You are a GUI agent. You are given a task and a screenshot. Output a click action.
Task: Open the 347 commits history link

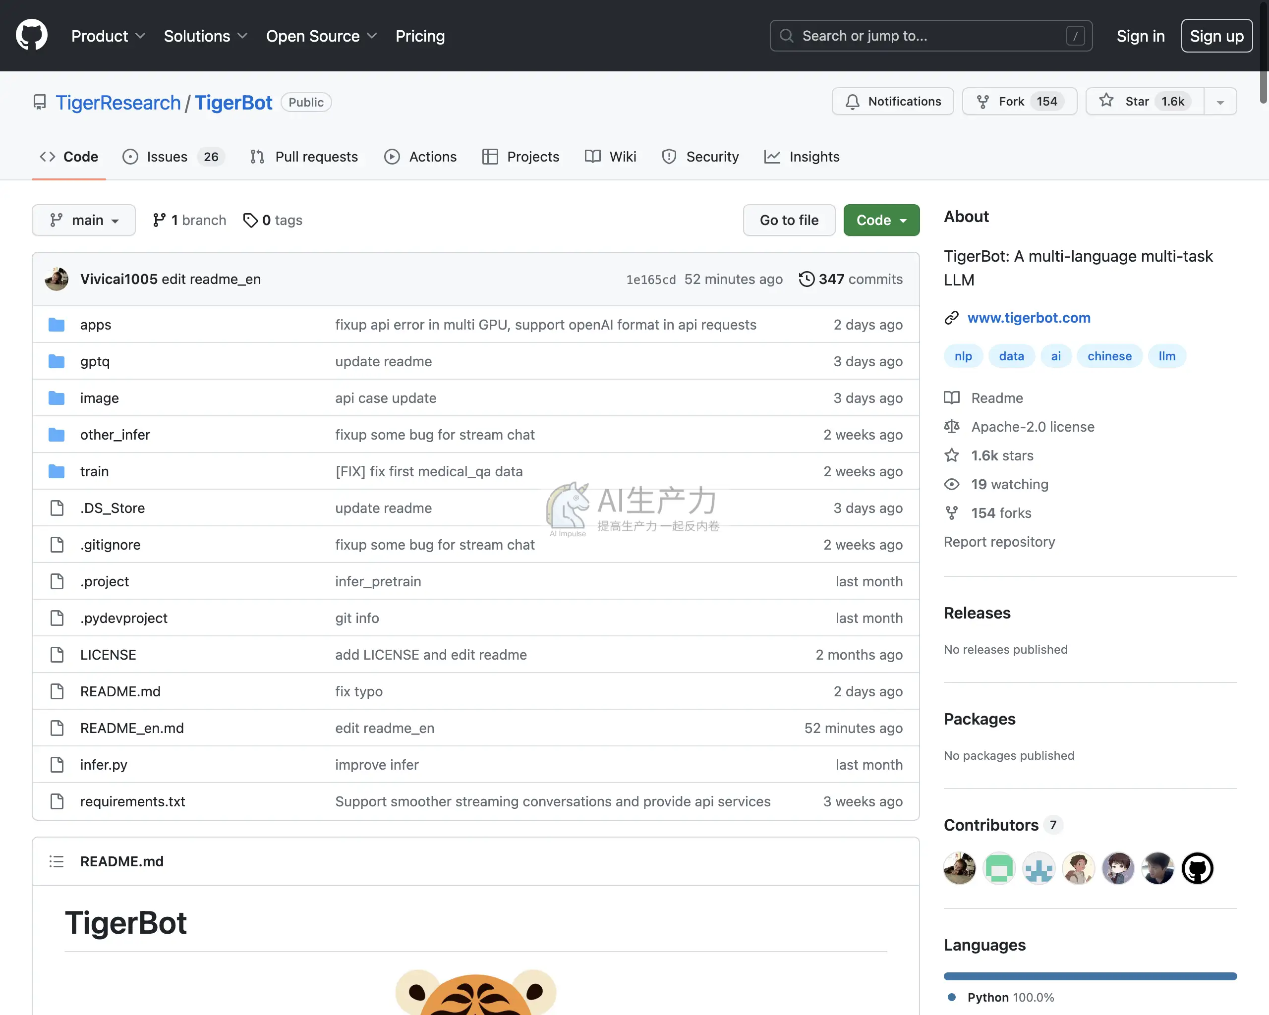pyautogui.click(x=851, y=279)
